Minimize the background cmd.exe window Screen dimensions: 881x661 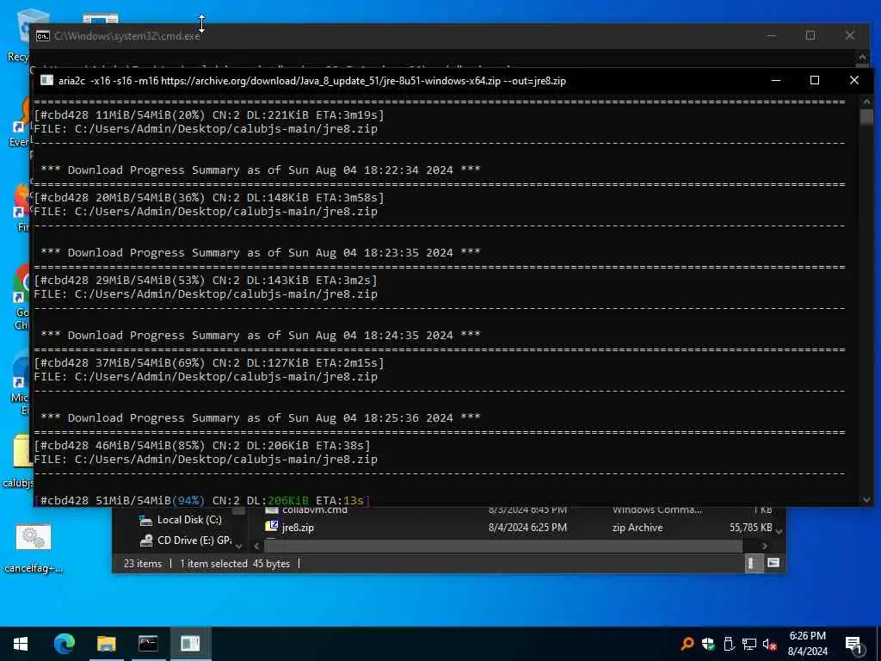click(772, 35)
